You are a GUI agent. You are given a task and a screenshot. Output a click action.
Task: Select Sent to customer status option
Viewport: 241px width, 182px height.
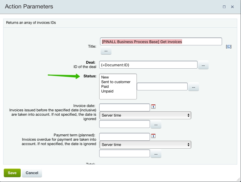(116, 82)
